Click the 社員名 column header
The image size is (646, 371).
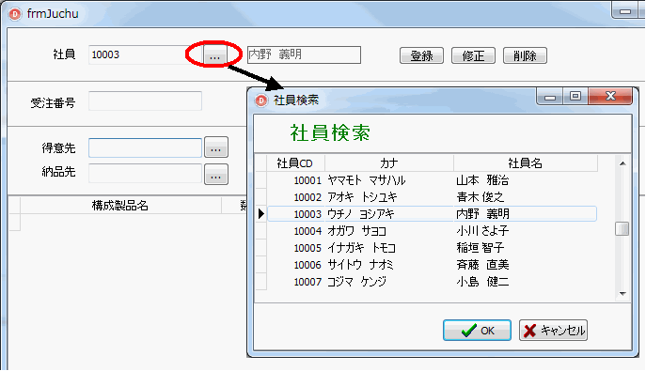tap(526, 163)
